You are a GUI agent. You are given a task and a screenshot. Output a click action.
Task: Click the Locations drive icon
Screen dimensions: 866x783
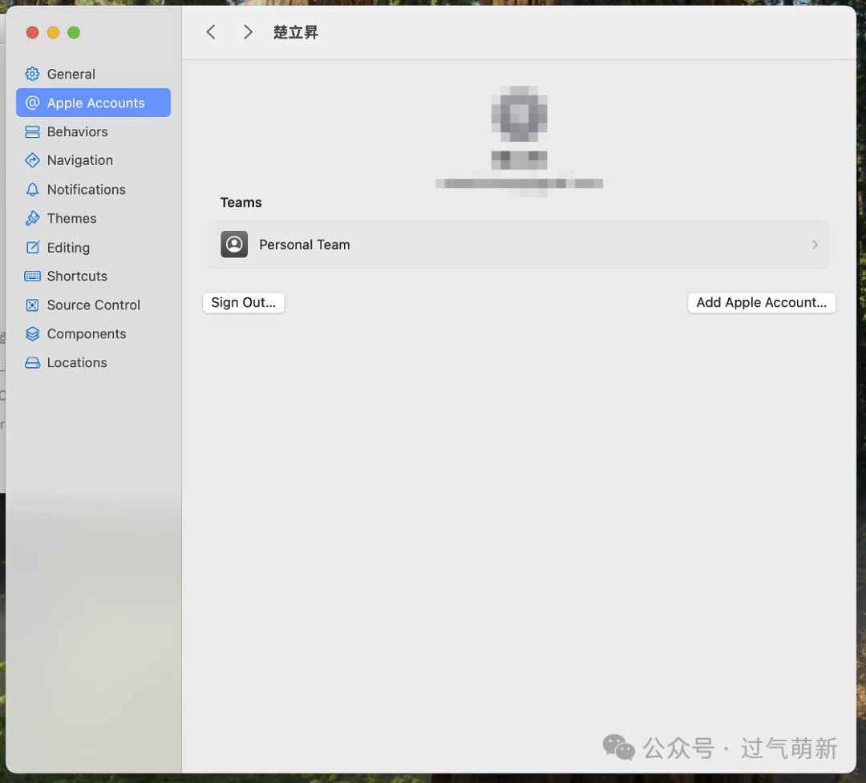[x=33, y=363]
